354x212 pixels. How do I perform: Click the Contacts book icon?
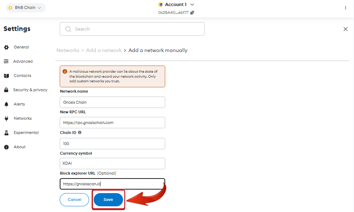[x=6, y=76]
